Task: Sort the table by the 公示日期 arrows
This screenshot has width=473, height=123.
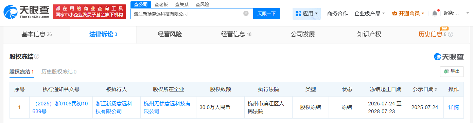Action: (436, 89)
